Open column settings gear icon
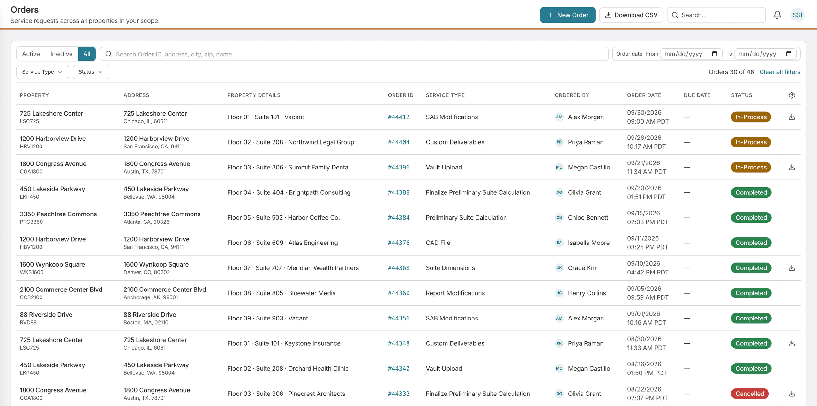The height and width of the screenshot is (406, 817). (x=792, y=95)
